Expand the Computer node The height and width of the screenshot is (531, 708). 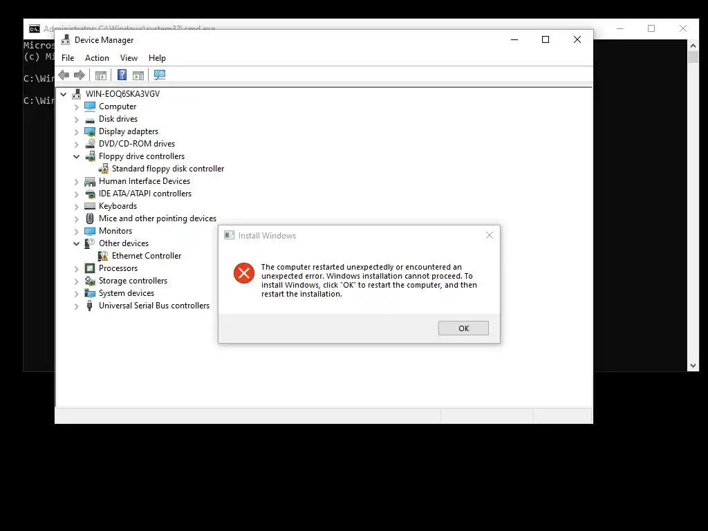click(x=76, y=107)
